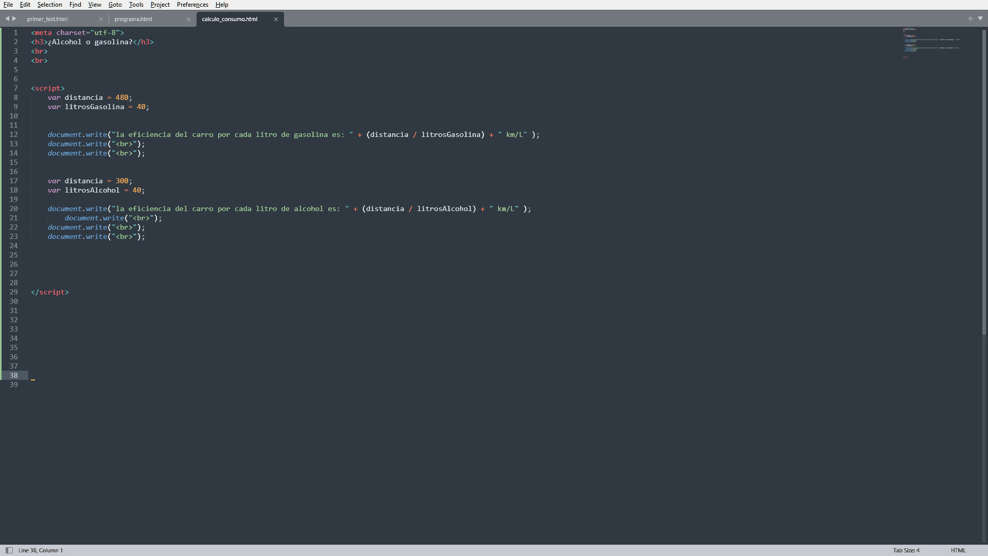
Task: Open the Help menu
Action: coord(222,5)
